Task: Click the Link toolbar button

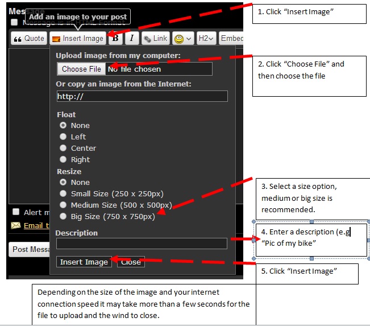Action: tap(155, 38)
